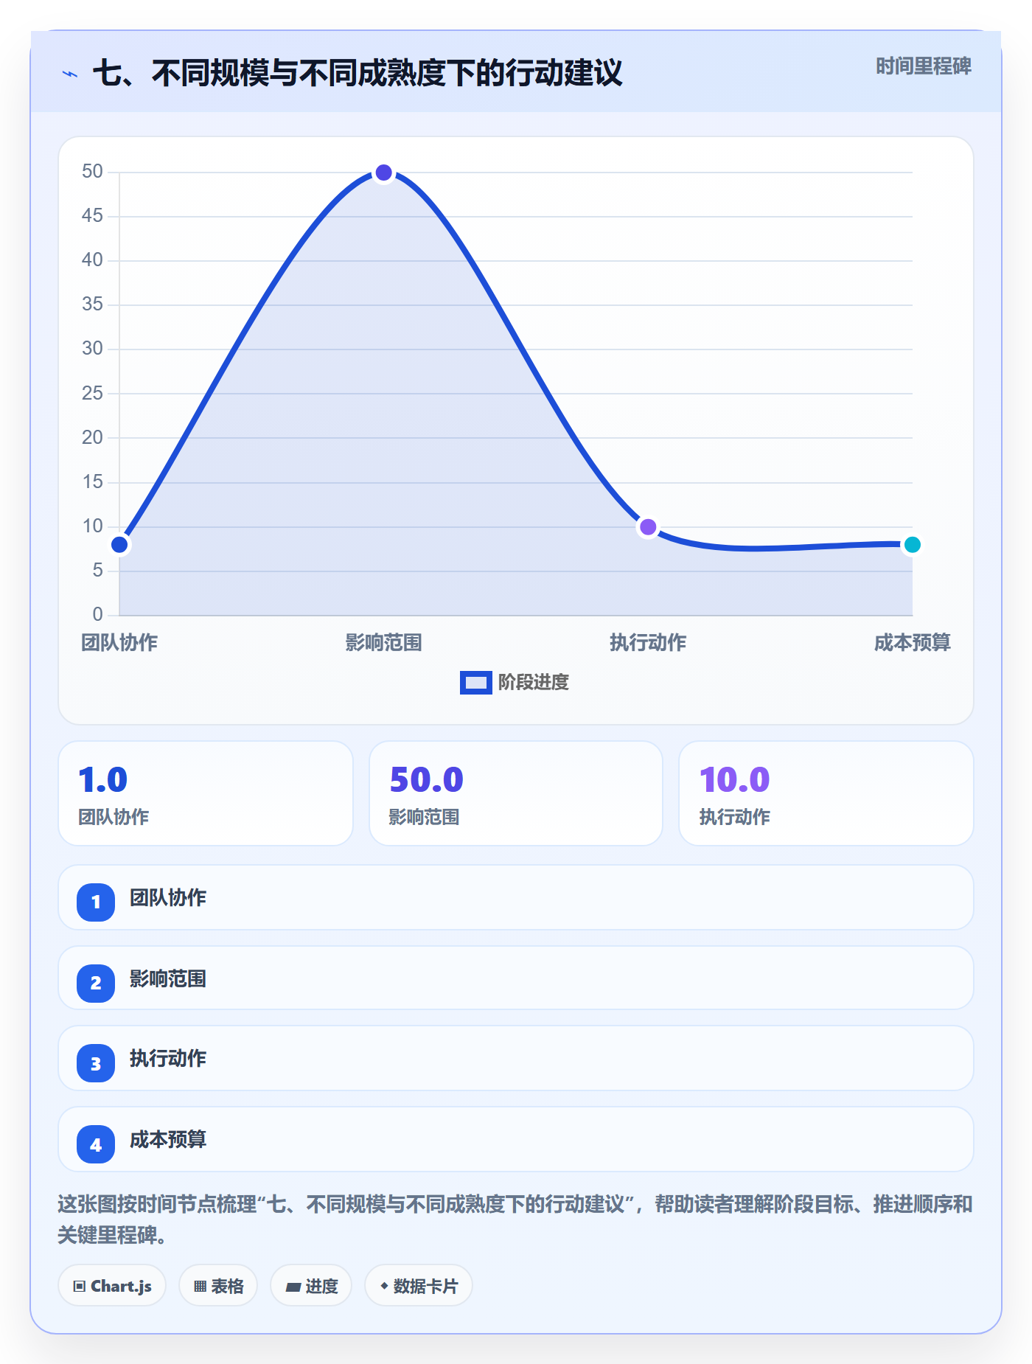This screenshot has width=1032, height=1364.
Task: Click the Chart.js tag
Action: pyautogui.click(x=112, y=1286)
